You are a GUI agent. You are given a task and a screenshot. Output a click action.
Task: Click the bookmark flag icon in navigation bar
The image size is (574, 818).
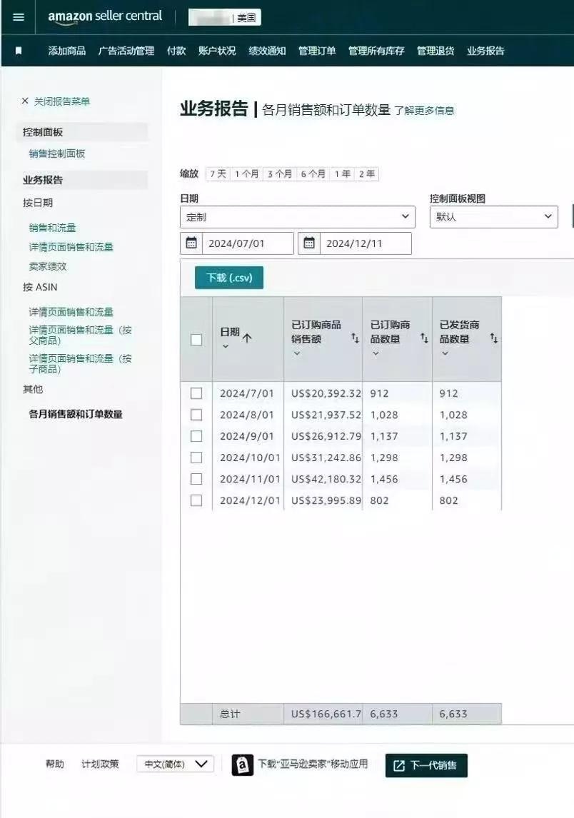[19, 51]
